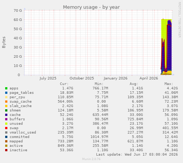Click the cache dark blue swatch
This screenshot has width=183, height=163.
tap(6, 115)
